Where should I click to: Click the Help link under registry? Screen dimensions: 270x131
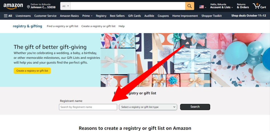(122, 26)
